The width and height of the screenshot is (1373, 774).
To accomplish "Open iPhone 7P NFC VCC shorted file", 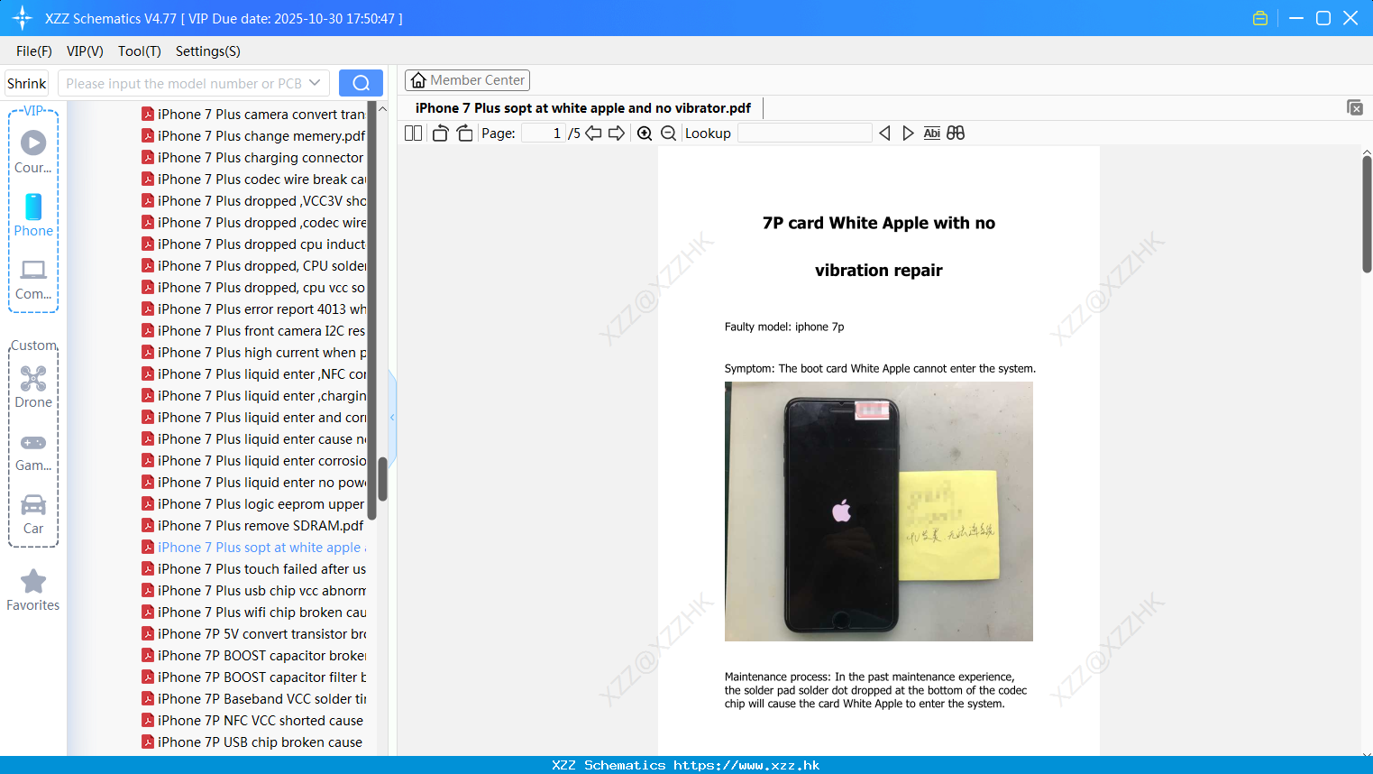I will click(253, 721).
